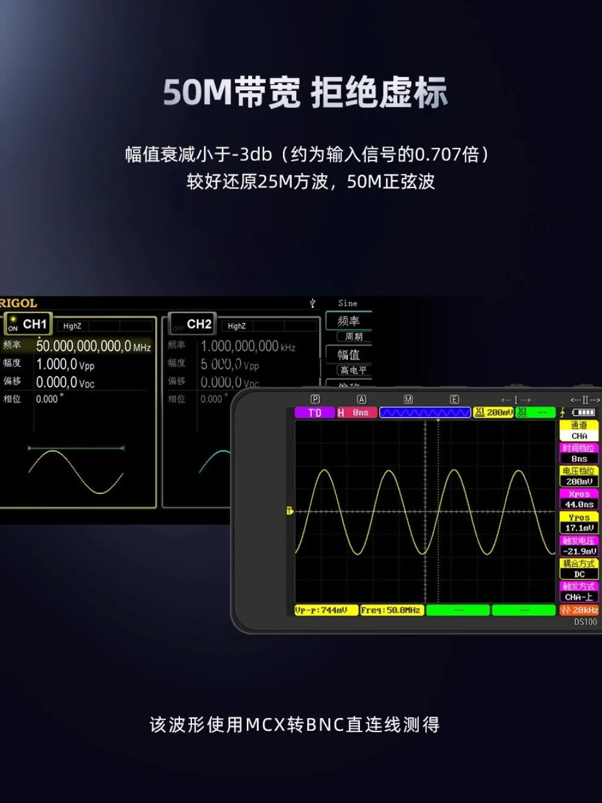Click CH2 amplitude Vpp value

[230, 364]
